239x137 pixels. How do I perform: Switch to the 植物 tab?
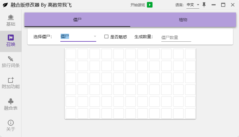click(x=183, y=20)
